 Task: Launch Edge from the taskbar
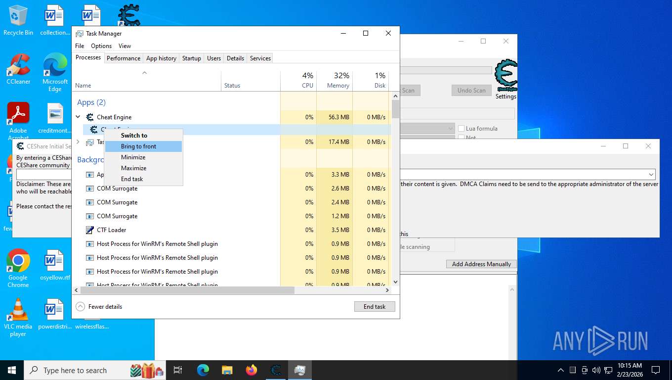coord(203,370)
